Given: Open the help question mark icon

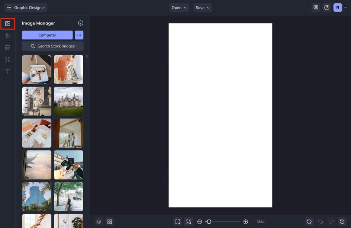Looking at the screenshot, I should pyautogui.click(x=327, y=7).
